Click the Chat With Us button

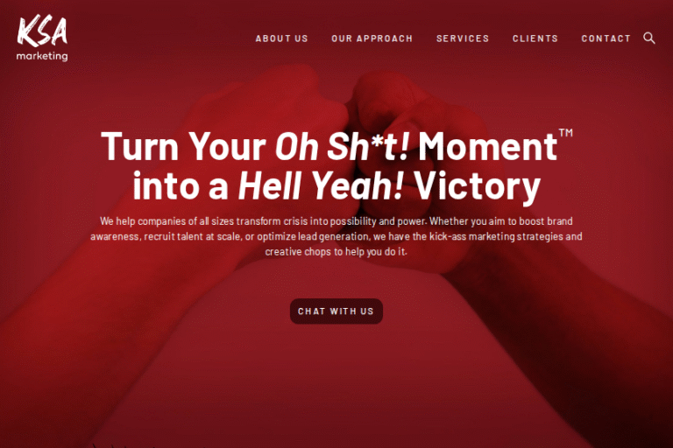(336, 311)
